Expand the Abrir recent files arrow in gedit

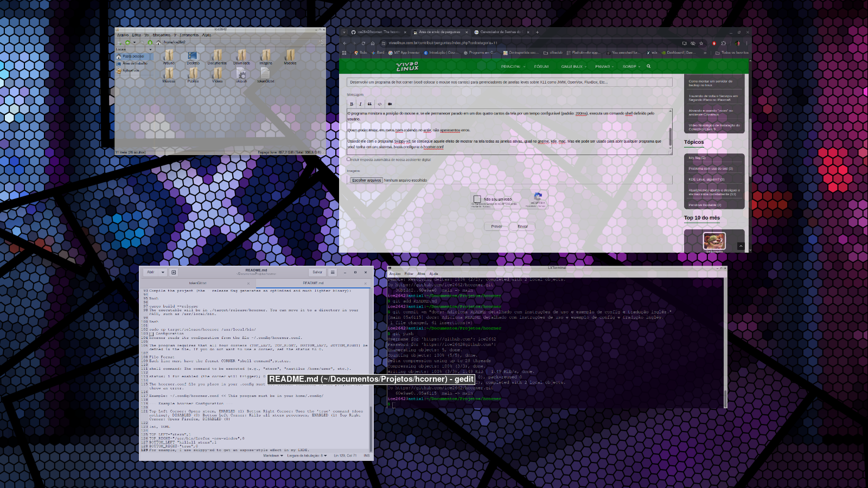pyautogui.click(x=163, y=272)
